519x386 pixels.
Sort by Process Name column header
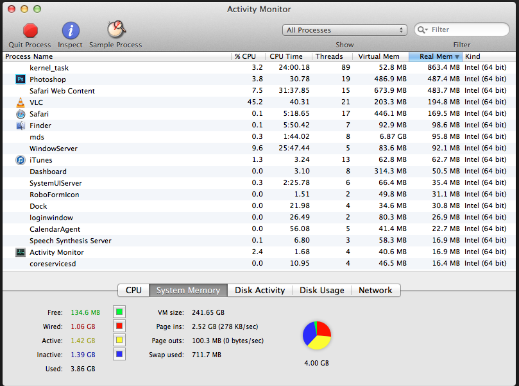117,56
